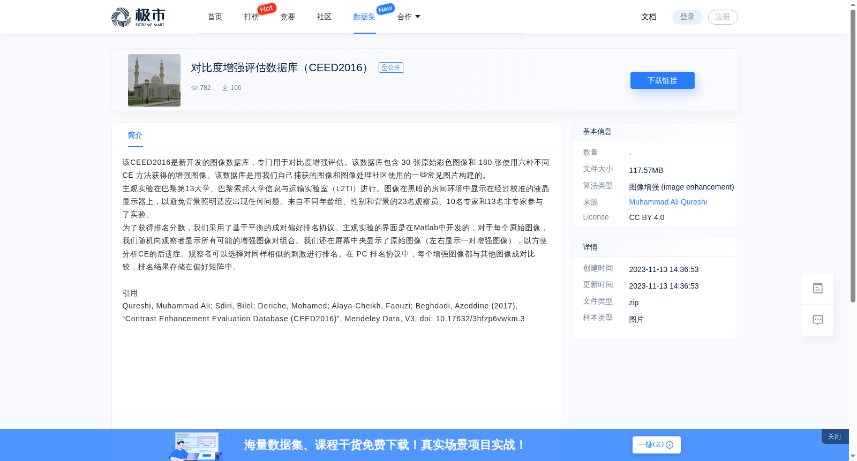Open the floating document note icon
Viewport: 857px width, 461px height.
tap(818, 288)
